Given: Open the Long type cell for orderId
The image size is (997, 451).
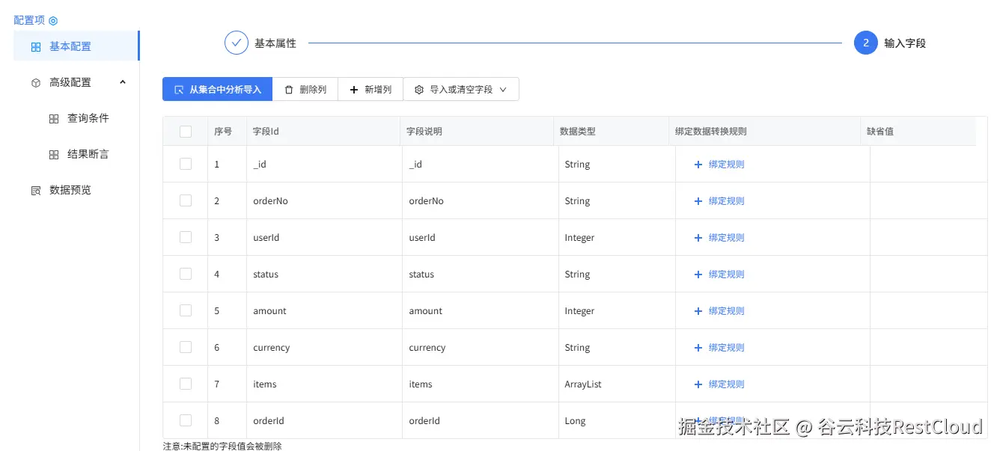Looking at the screenshot, I should [617, 421].
